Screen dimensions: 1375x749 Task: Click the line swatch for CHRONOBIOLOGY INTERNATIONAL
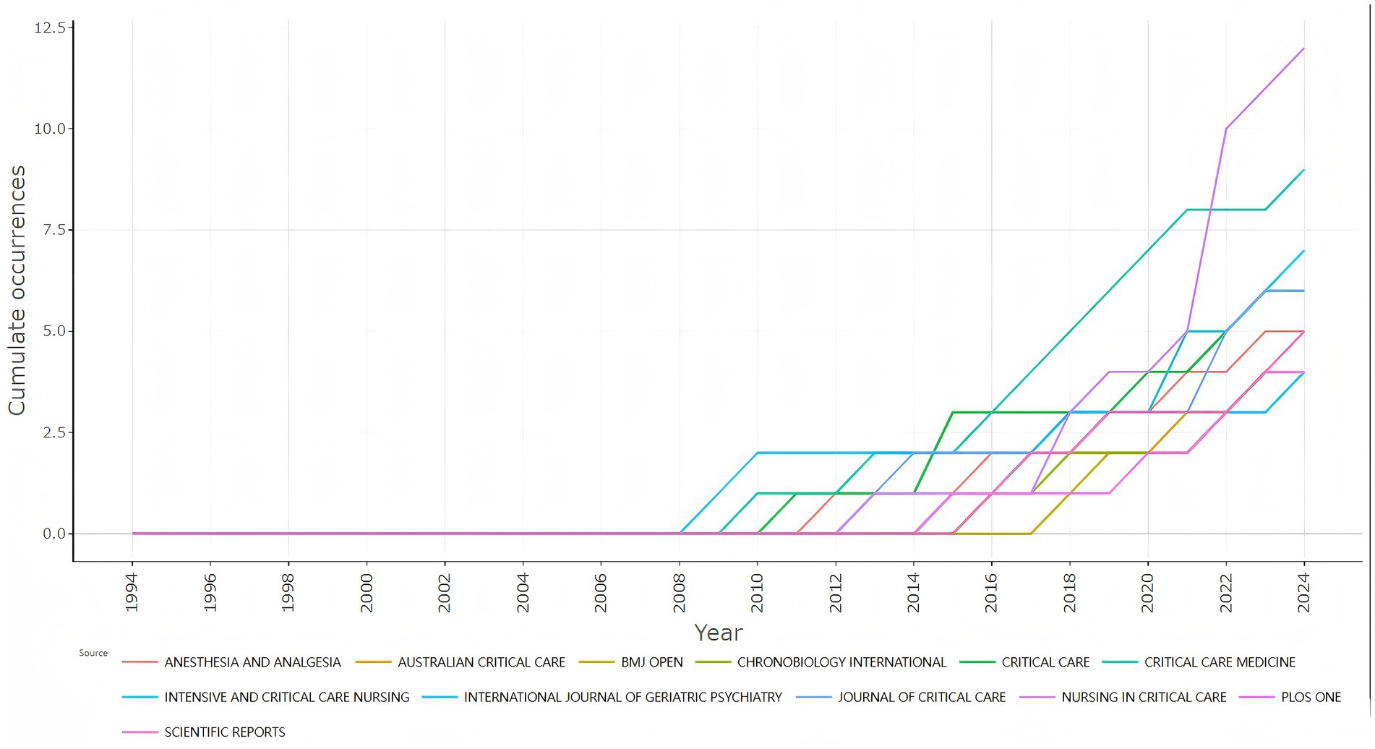pos(713,662)
